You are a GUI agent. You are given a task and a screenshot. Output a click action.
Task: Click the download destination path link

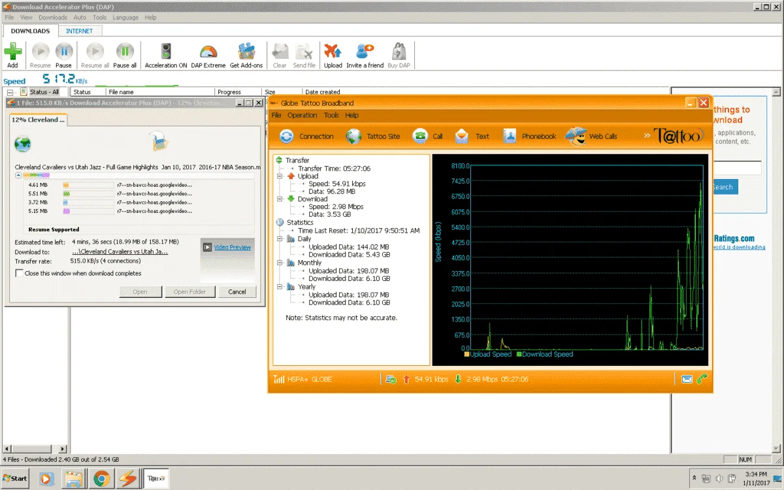(120, 252)
